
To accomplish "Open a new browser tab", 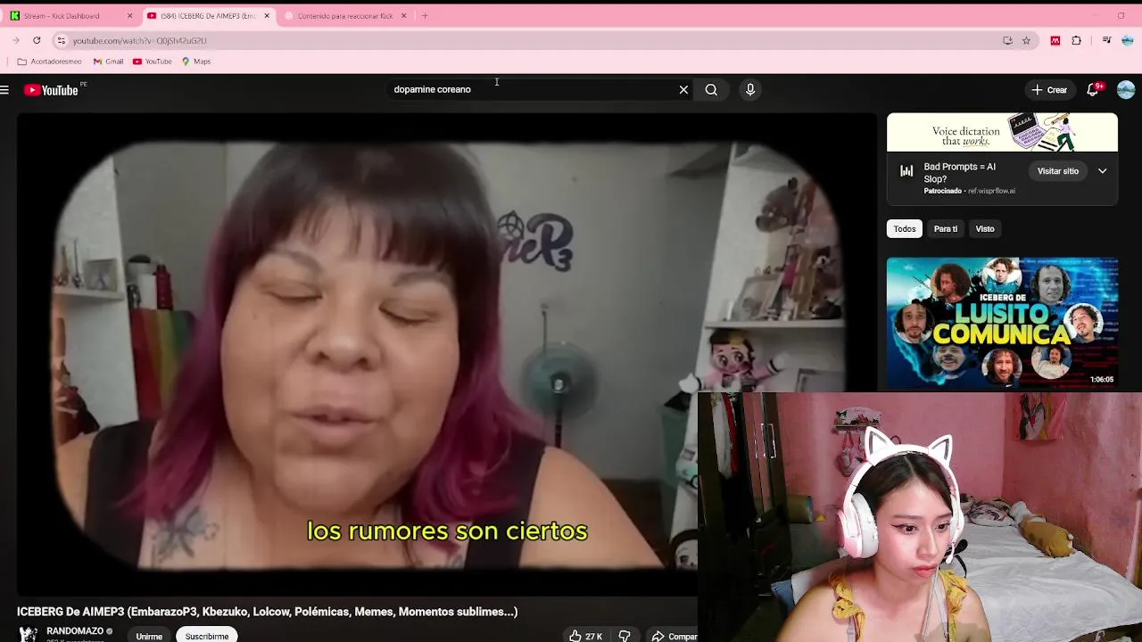I will click(x=425, y=15).
